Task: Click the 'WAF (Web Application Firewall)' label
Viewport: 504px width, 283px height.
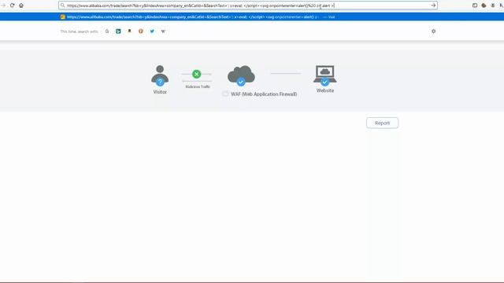Action: point(264,94)
